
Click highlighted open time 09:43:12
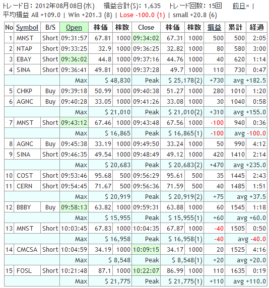(74, 122)
